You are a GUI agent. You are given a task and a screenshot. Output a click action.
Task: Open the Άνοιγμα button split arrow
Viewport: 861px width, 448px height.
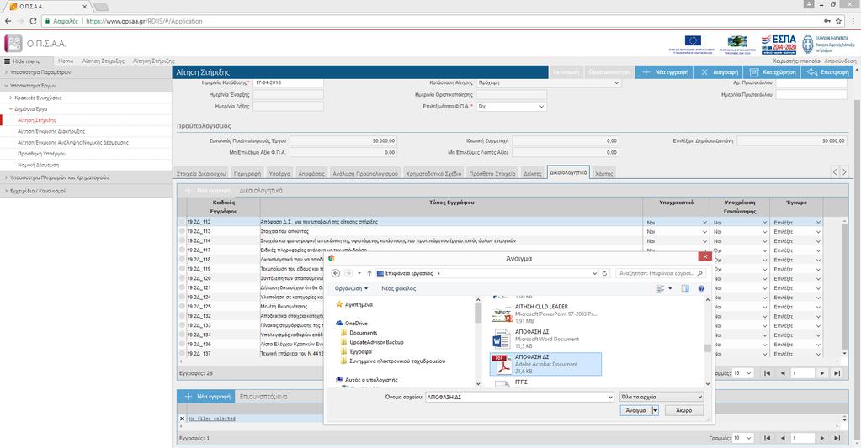pyautogui.click(x=655, y=410)
